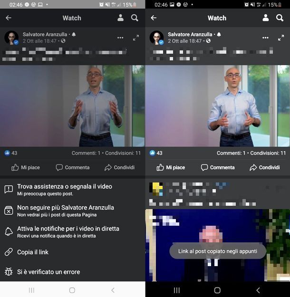View 43 reactions in left screenshot
The height and width of the screenshot is (297, 290).
coord(11,153)
